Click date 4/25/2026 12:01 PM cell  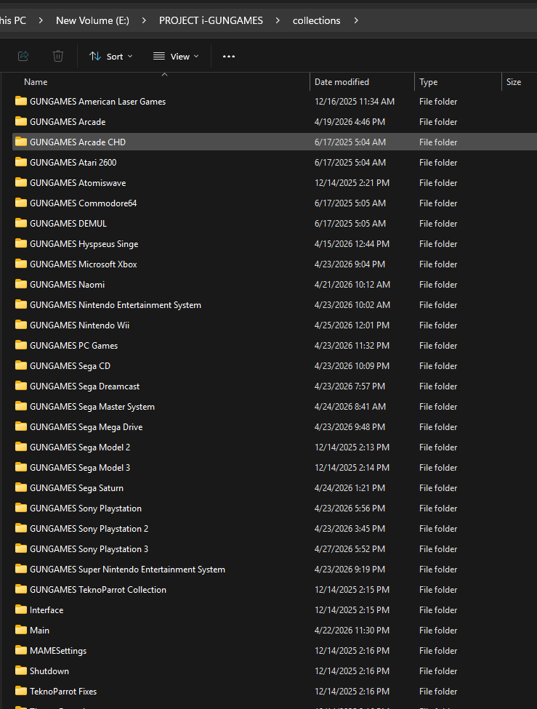coord(352,325)
